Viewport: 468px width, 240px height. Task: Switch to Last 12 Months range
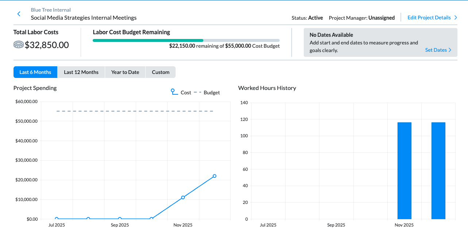81,72
